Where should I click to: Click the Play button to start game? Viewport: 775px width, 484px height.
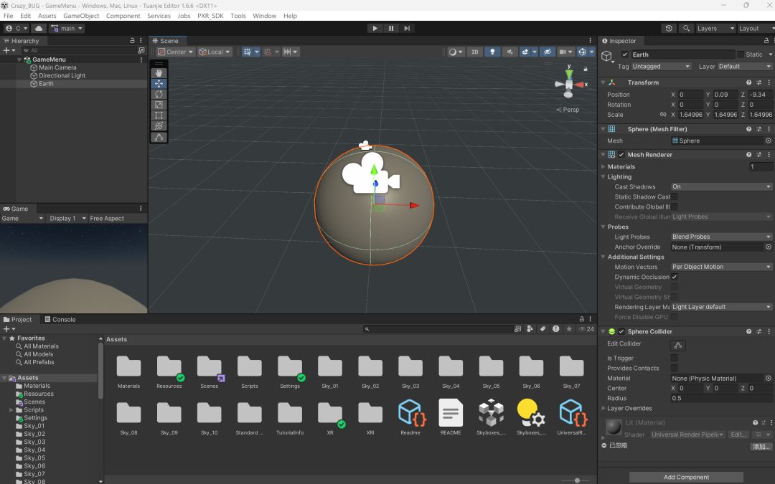pyautogui.click(x=375, y=28)
